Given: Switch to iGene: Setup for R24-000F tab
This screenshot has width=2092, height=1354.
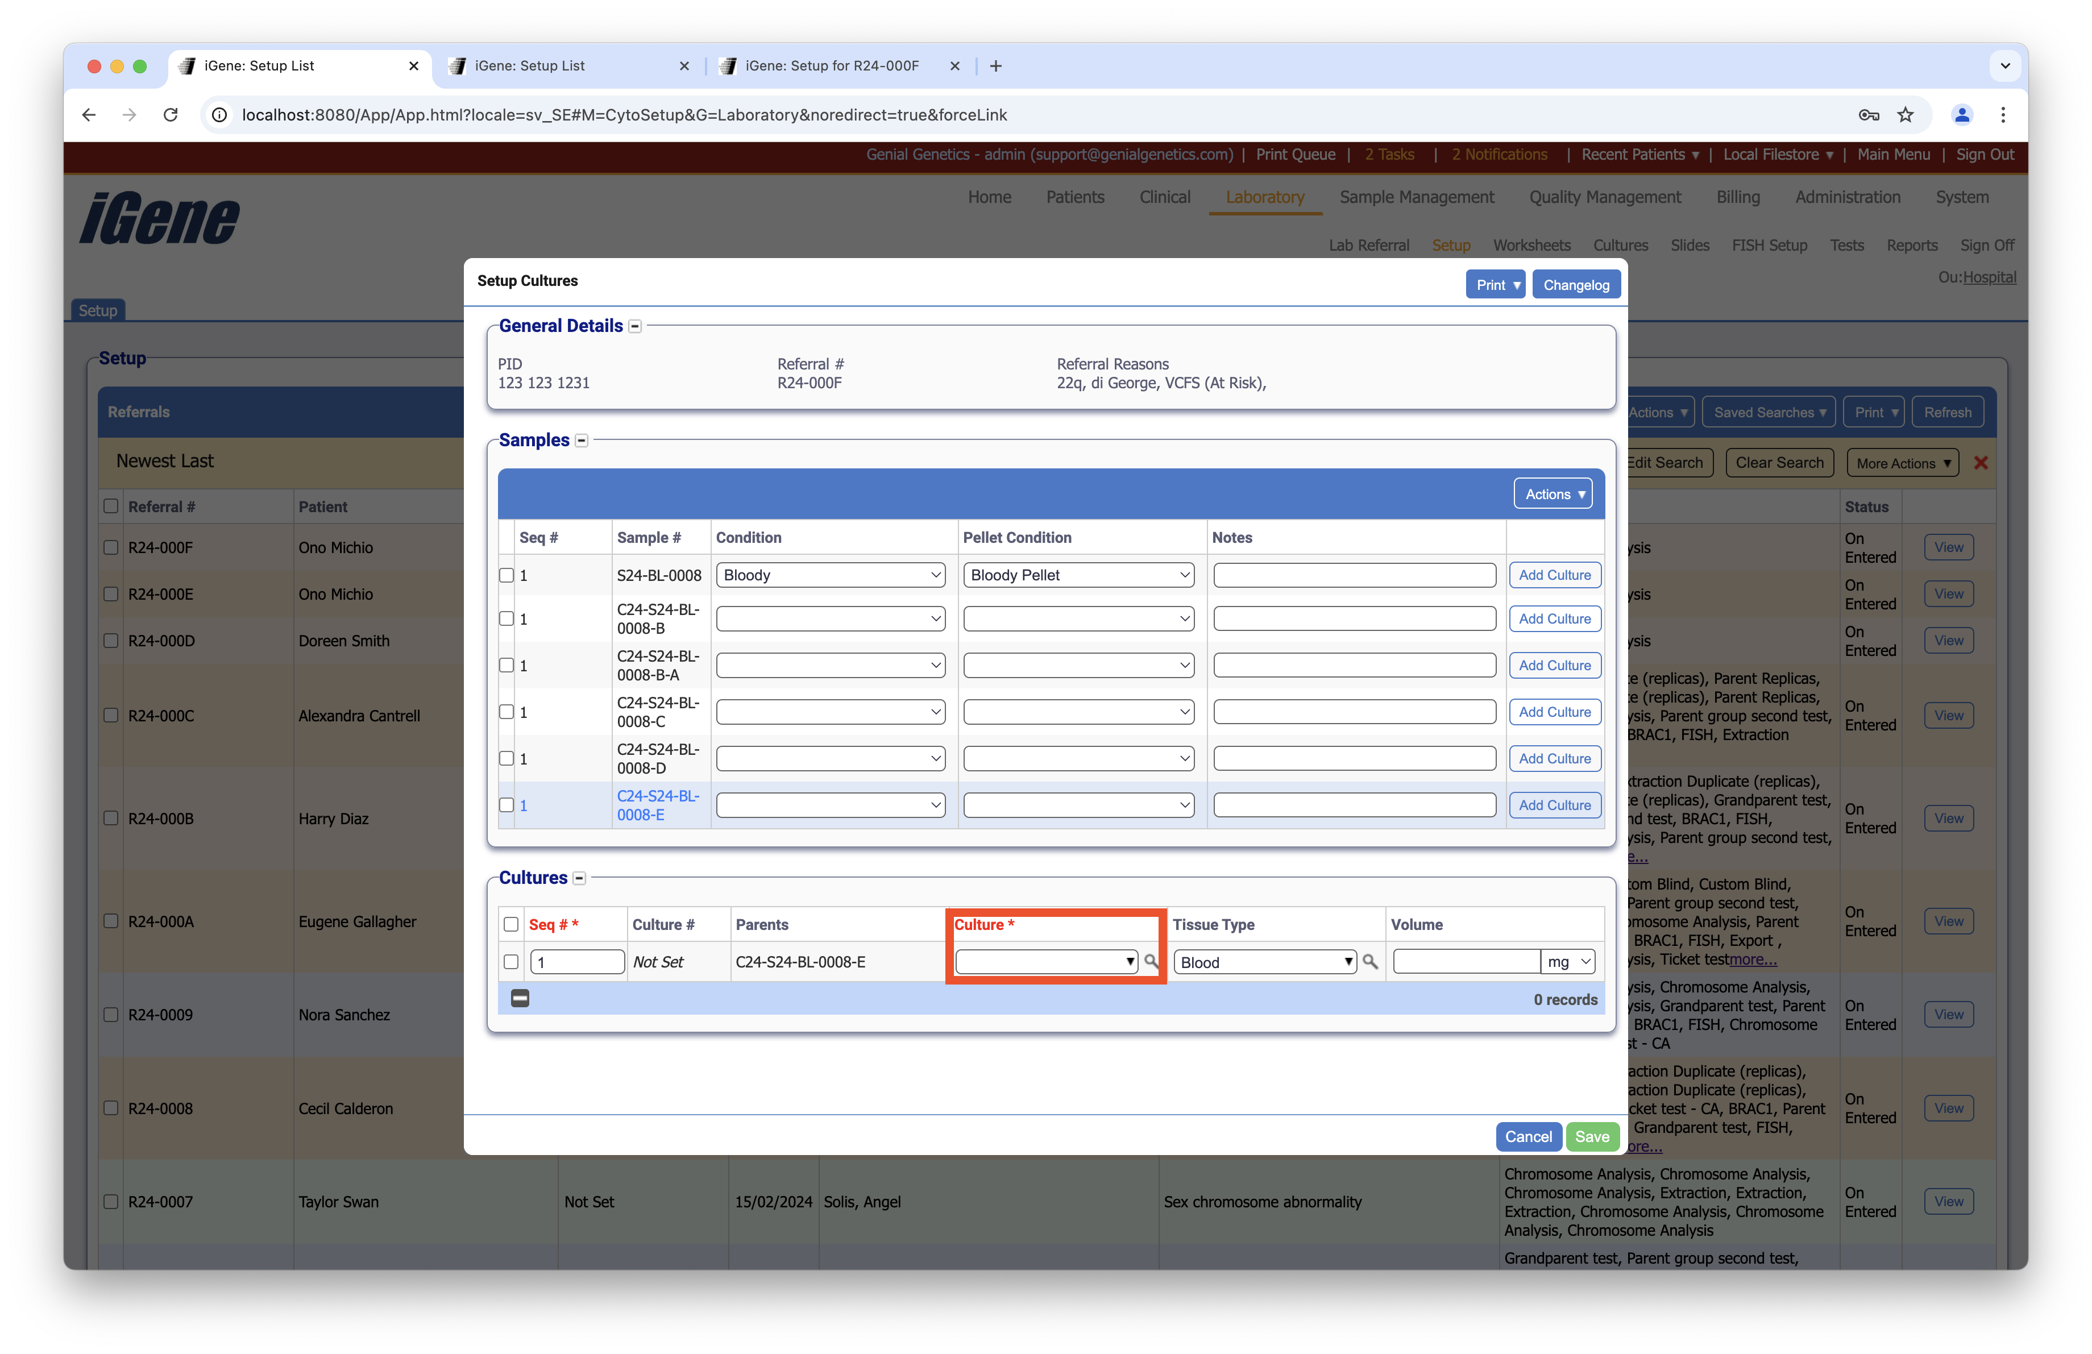Looking at the screenshot, I should coord(831,66).
